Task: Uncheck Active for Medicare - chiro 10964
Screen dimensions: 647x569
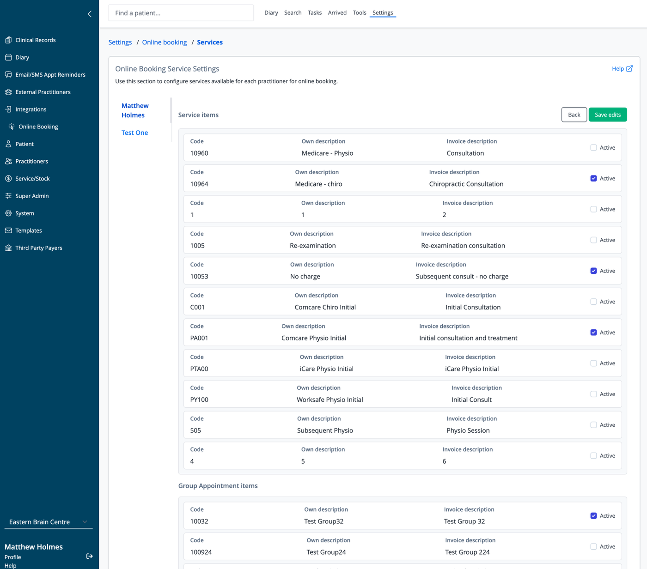Action: pyautogui.click(x=593, y=178)
